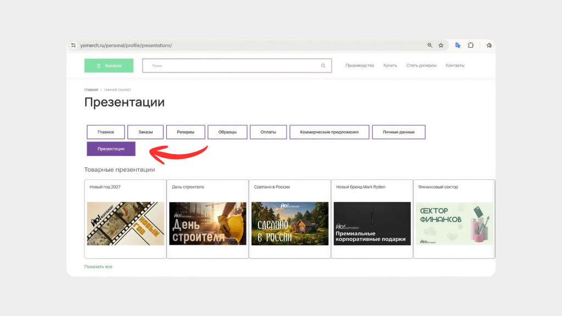The image size is (562, 316).
Task: Switch to the Главное tab
Action: [106, 132]
